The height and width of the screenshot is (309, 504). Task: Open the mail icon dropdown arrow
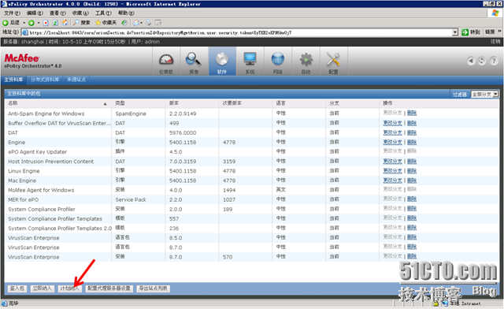[x=141, y=23]
